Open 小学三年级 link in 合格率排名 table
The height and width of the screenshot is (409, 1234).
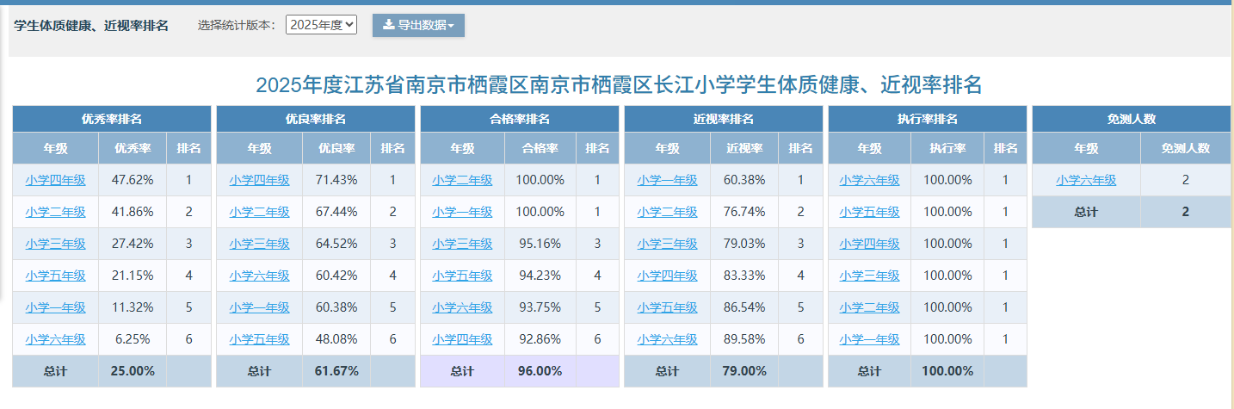tap(463, 245)
